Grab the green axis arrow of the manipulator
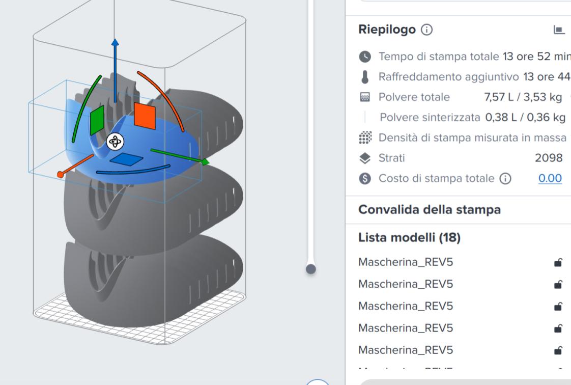 coord(180,156)
